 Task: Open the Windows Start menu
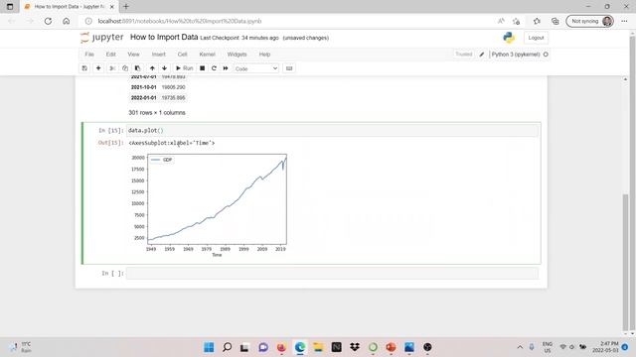click(x=209, y=347)
